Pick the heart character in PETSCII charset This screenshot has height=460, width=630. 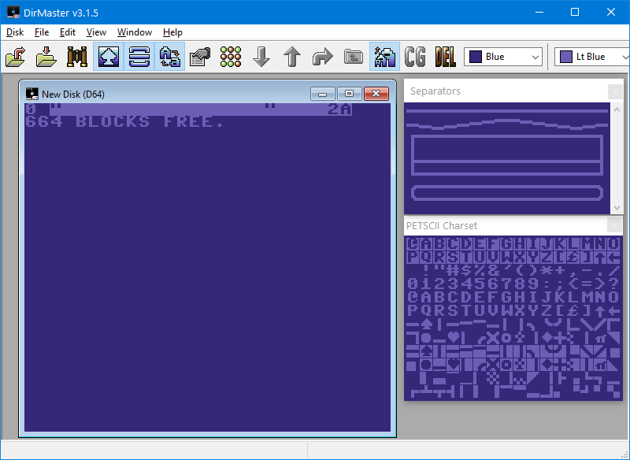(x=454, y=336)
